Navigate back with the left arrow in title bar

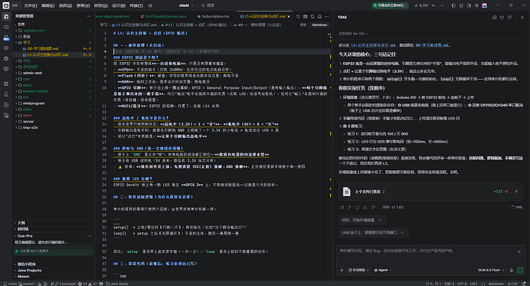pyautogui.click(x=434, y=5)
